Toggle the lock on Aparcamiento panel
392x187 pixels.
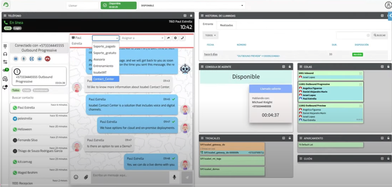(388, 138)
